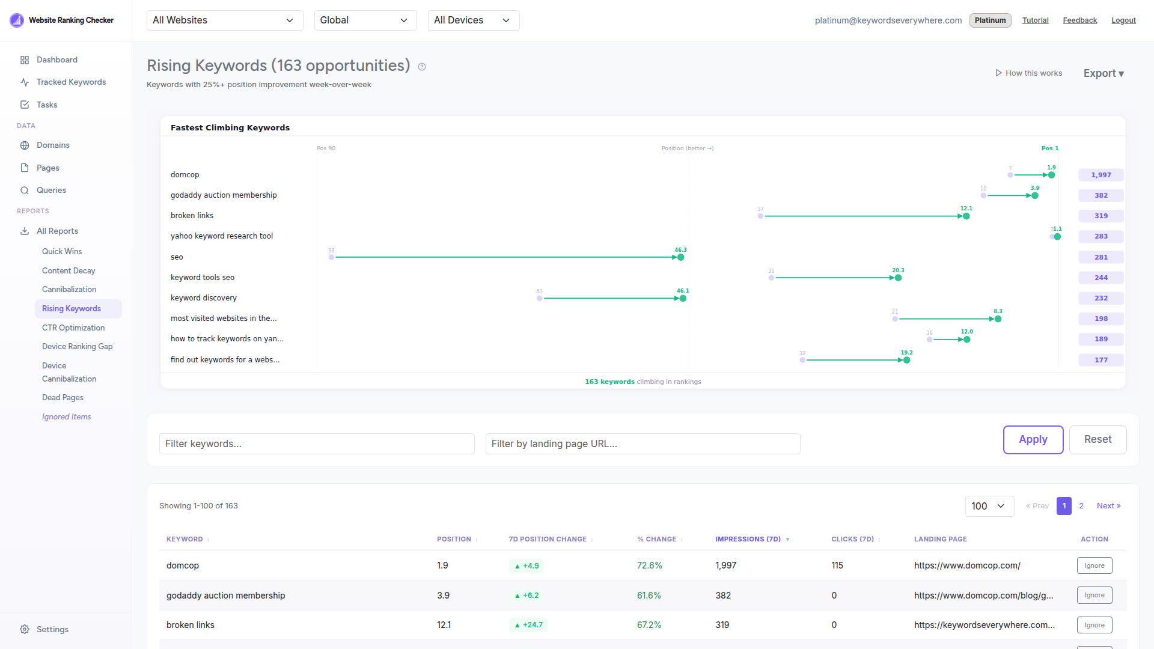The image size is (1154, 649).
Task: Open Settings with the gear icon
Action: [x=25, y=629]
